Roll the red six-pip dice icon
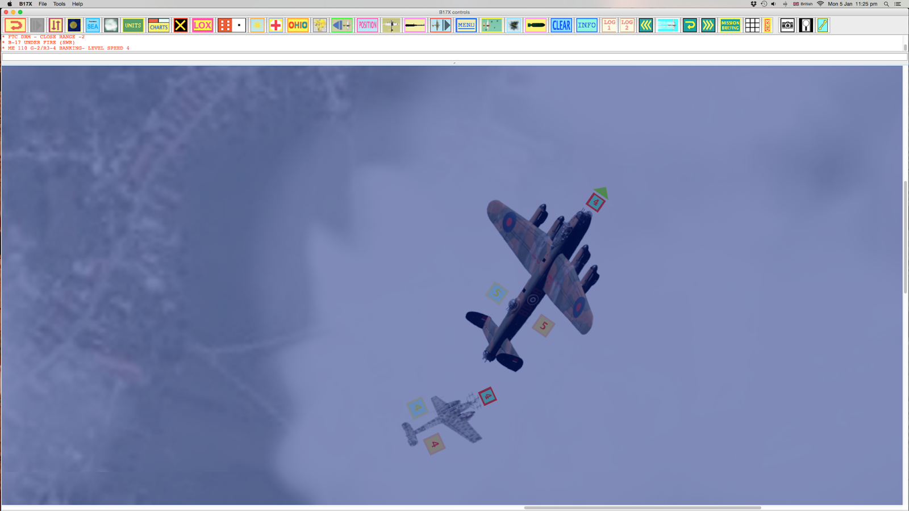909x511 pixels. click(225, 25)
